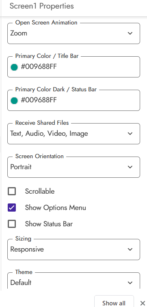
Task: Click the Screen Orientation chevron arrow
Action: tap(130, 167)
